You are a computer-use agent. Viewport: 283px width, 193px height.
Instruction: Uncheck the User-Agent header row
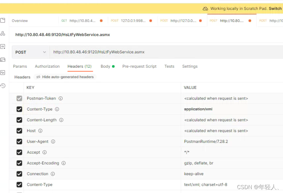19,141
